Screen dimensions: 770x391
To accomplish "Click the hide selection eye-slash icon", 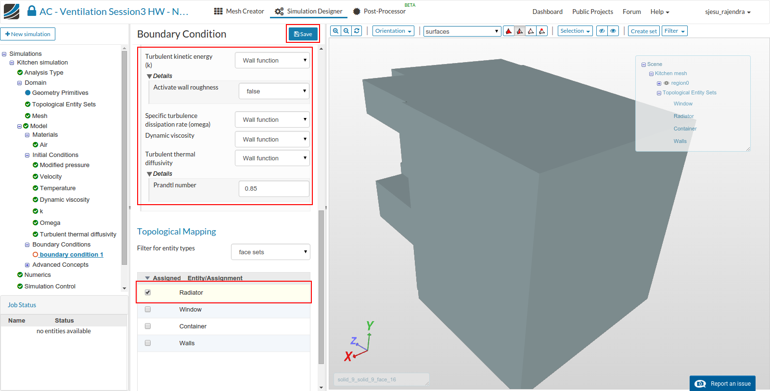I will tap(602, 31).
